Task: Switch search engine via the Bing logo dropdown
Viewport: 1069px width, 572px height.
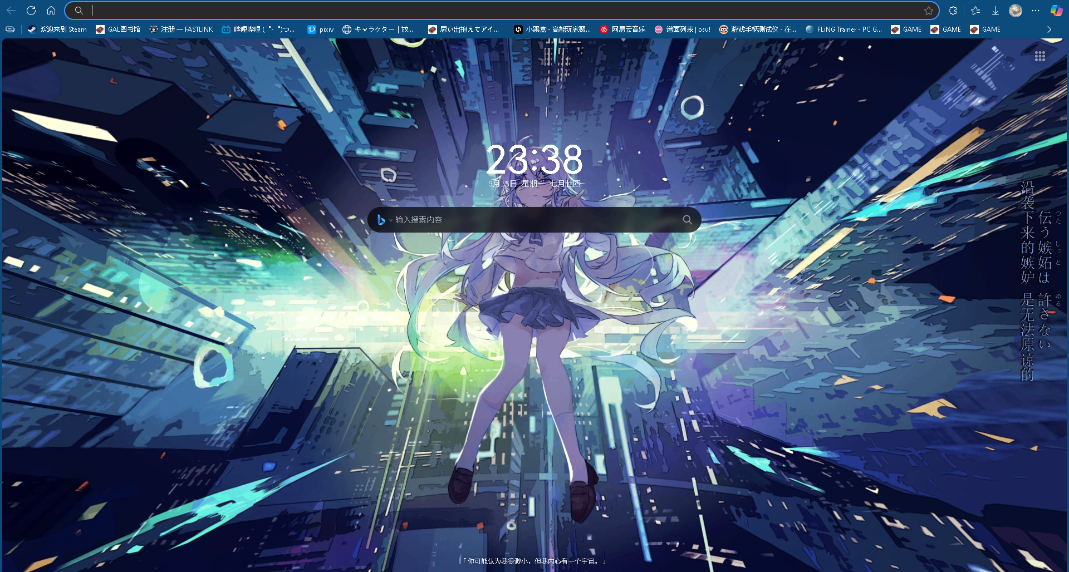Action: [384, 220]
